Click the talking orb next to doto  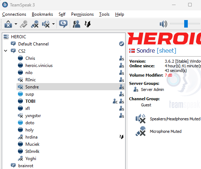tap(20, 122)
